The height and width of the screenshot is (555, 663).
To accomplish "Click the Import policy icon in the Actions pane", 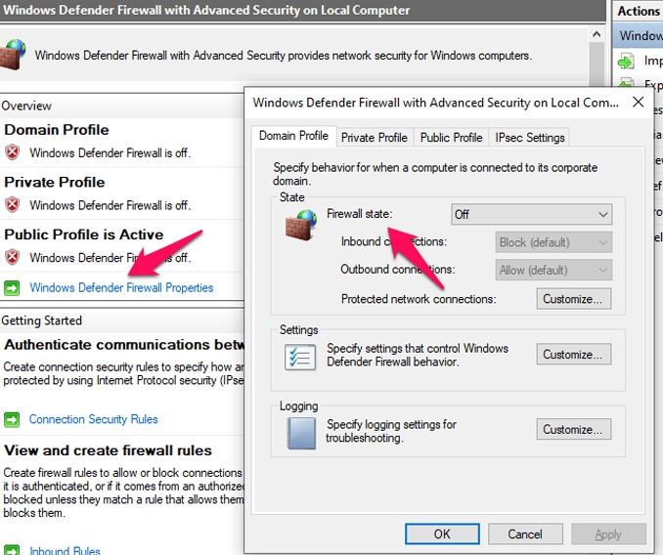I will tap(626, 62).
